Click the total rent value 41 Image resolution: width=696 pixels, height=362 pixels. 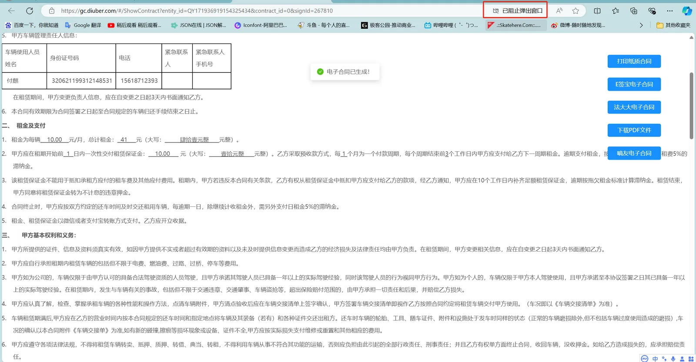pyautogui.click(x=124, y=139)
